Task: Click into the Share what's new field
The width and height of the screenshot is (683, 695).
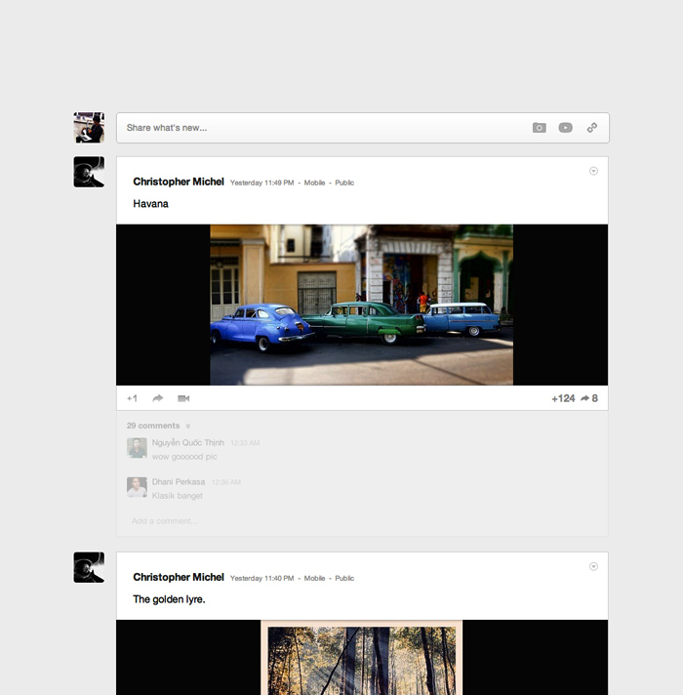Action: (363, 128)
